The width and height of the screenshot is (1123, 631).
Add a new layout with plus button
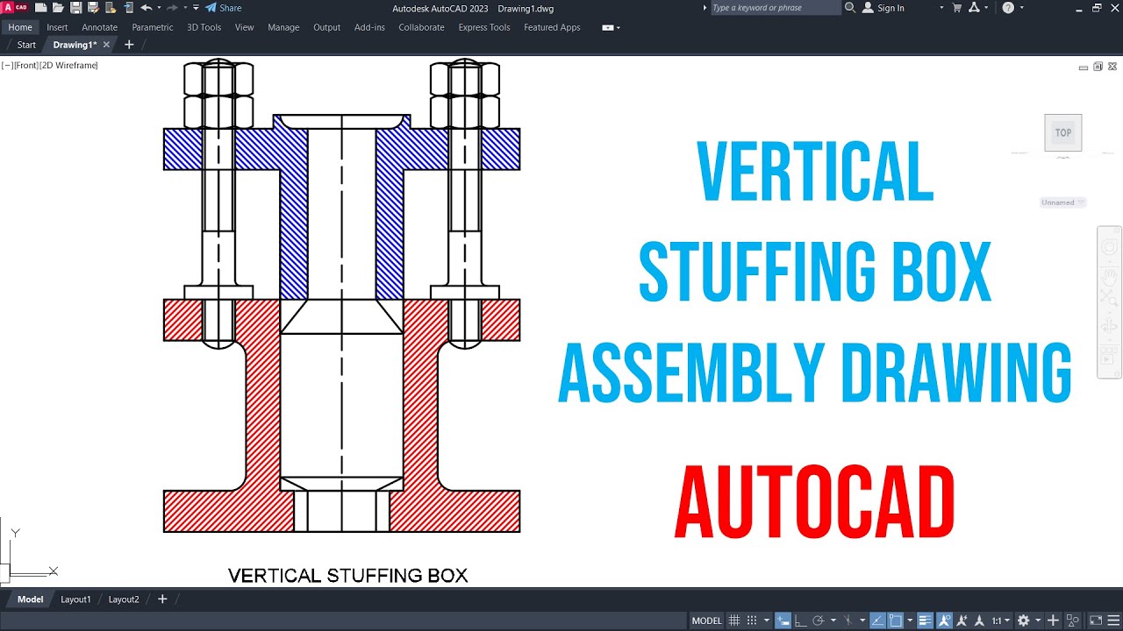161,599
